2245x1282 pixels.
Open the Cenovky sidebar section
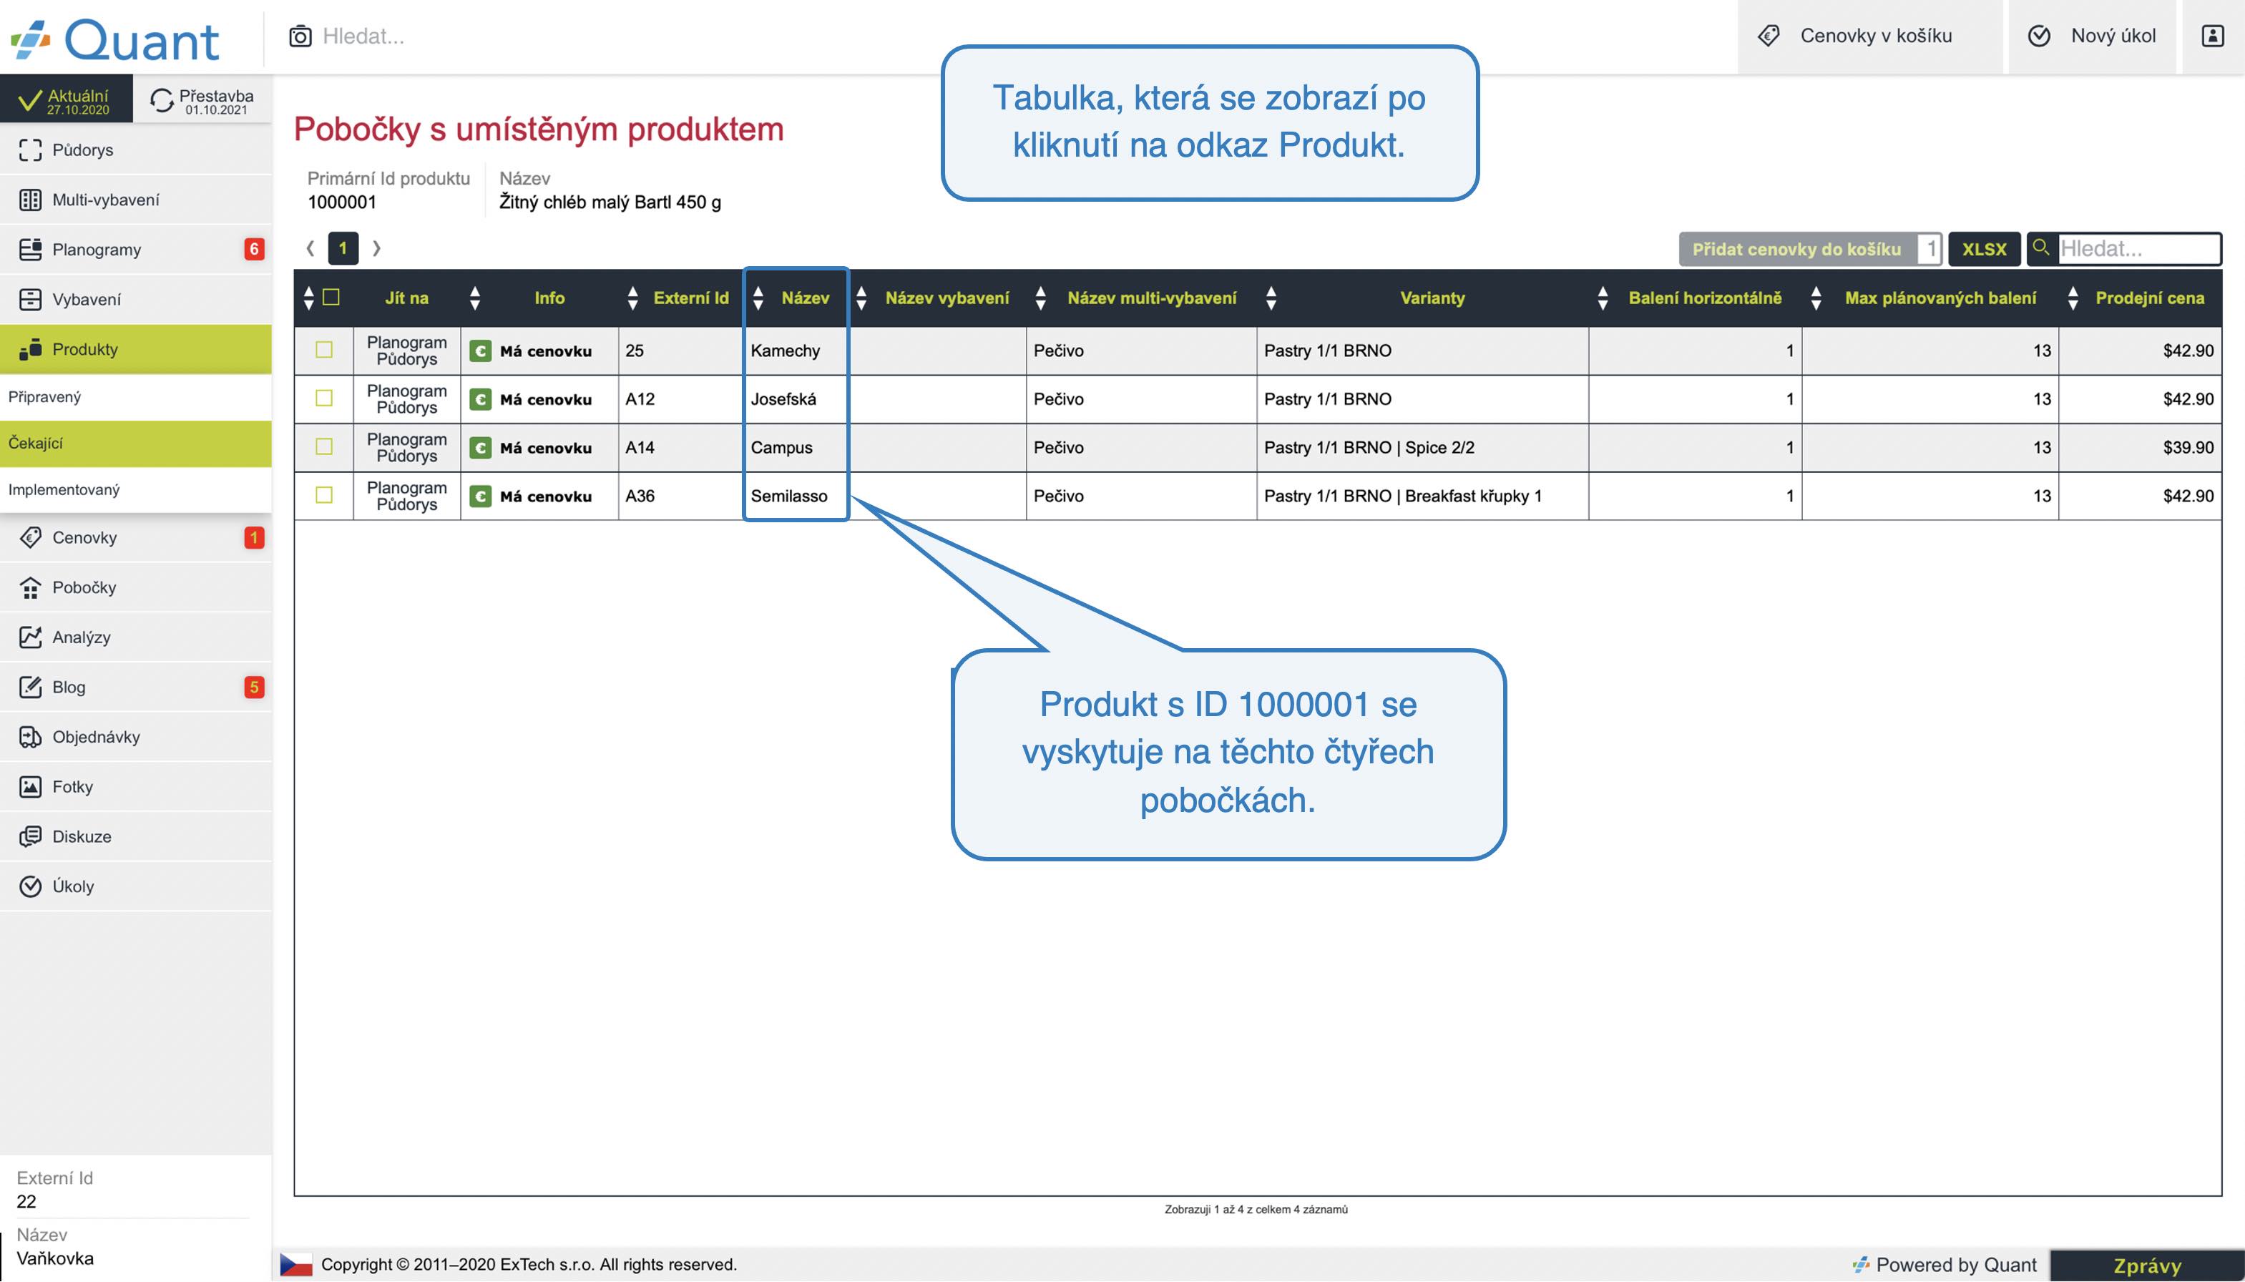[136, 538]
